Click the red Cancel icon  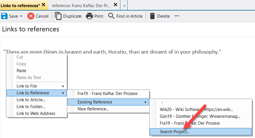[x=31, y=16]
